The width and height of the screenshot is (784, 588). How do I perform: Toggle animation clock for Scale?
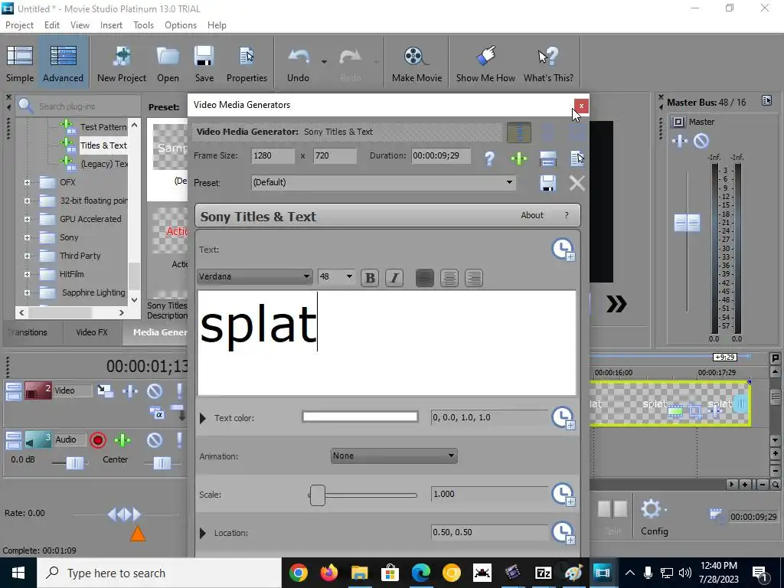coord(563,495)
